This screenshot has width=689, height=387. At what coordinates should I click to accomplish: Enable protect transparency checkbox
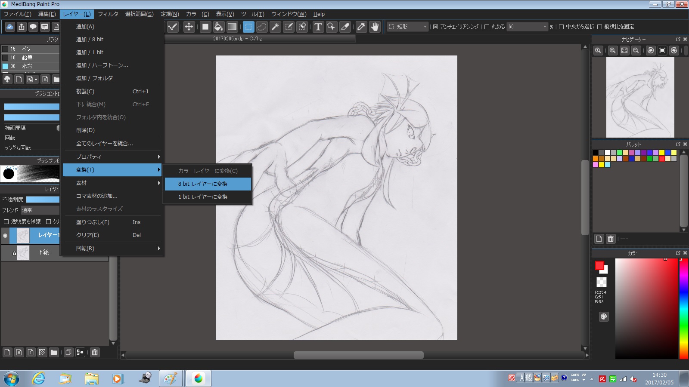[6, 221]
